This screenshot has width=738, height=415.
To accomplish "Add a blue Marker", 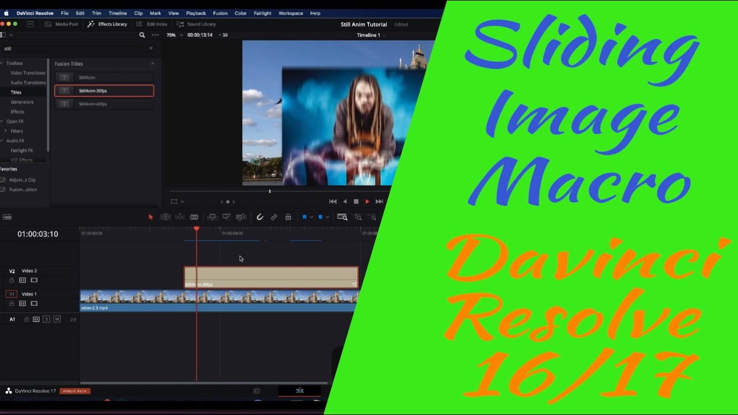I will (x=320, y=217).
